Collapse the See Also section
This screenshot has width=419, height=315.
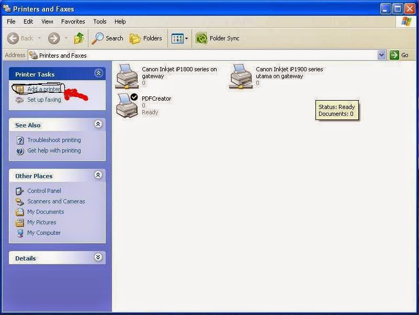click(98, 125)
